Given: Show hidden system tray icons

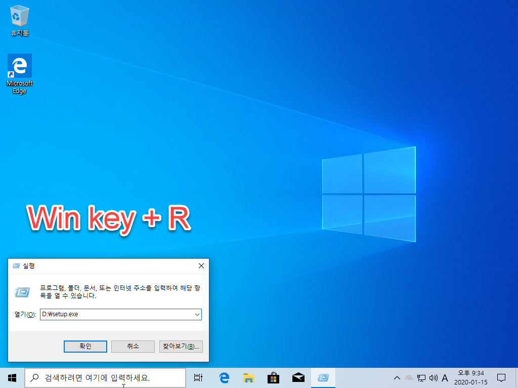Looking at the screenshot, I should coord(397,378).
